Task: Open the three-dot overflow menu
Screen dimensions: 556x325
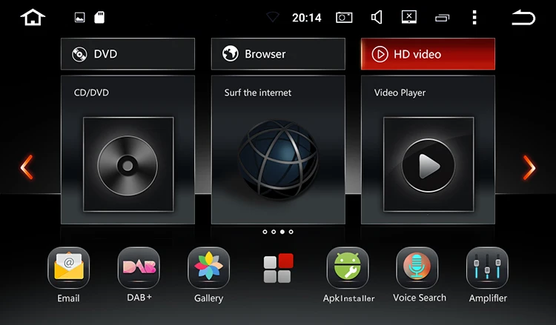Action: coord(474,17)
